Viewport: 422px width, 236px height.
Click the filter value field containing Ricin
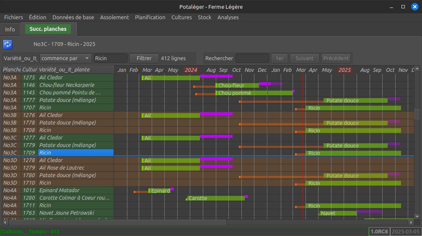coord(110,58)
